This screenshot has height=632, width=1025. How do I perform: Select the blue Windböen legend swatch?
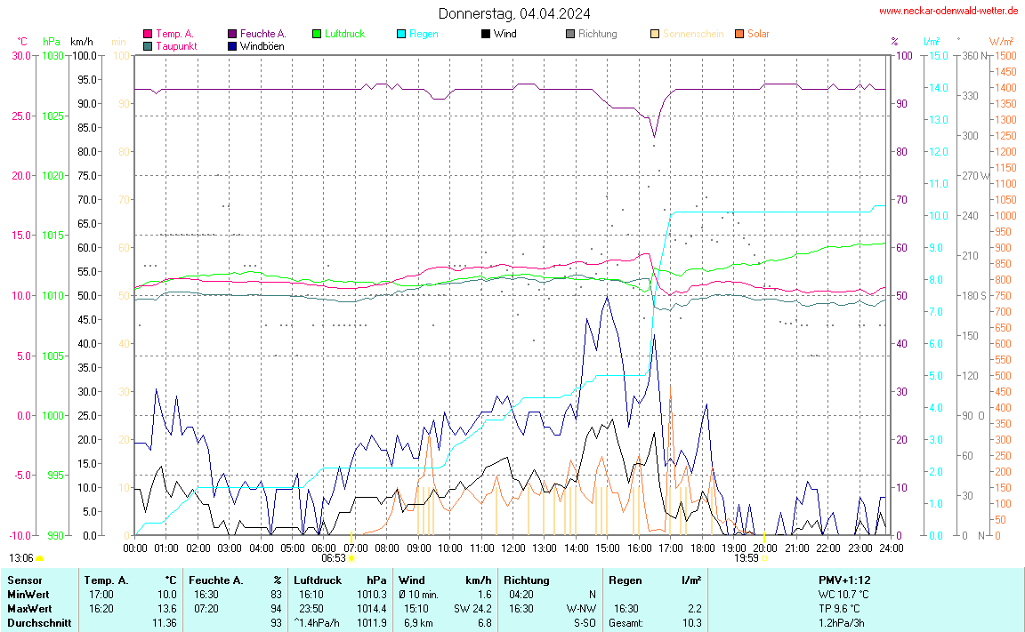point(232,45)
